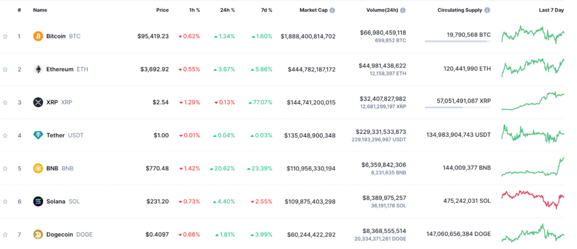577x249 pixels.
Task: Sort by the 24h % column header
Action: point(227,10)
